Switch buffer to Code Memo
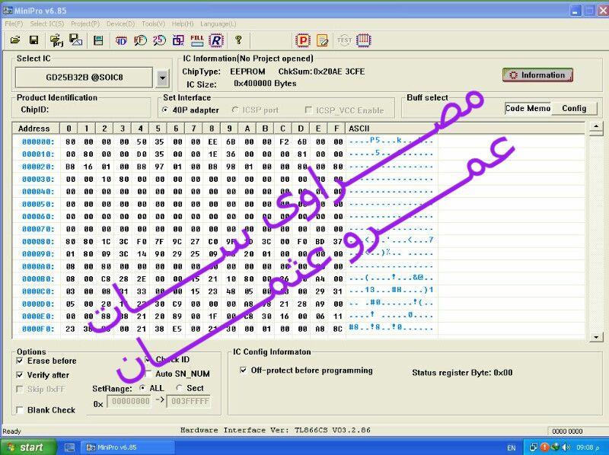The image size is (609, 455). [x=528, y=108]
